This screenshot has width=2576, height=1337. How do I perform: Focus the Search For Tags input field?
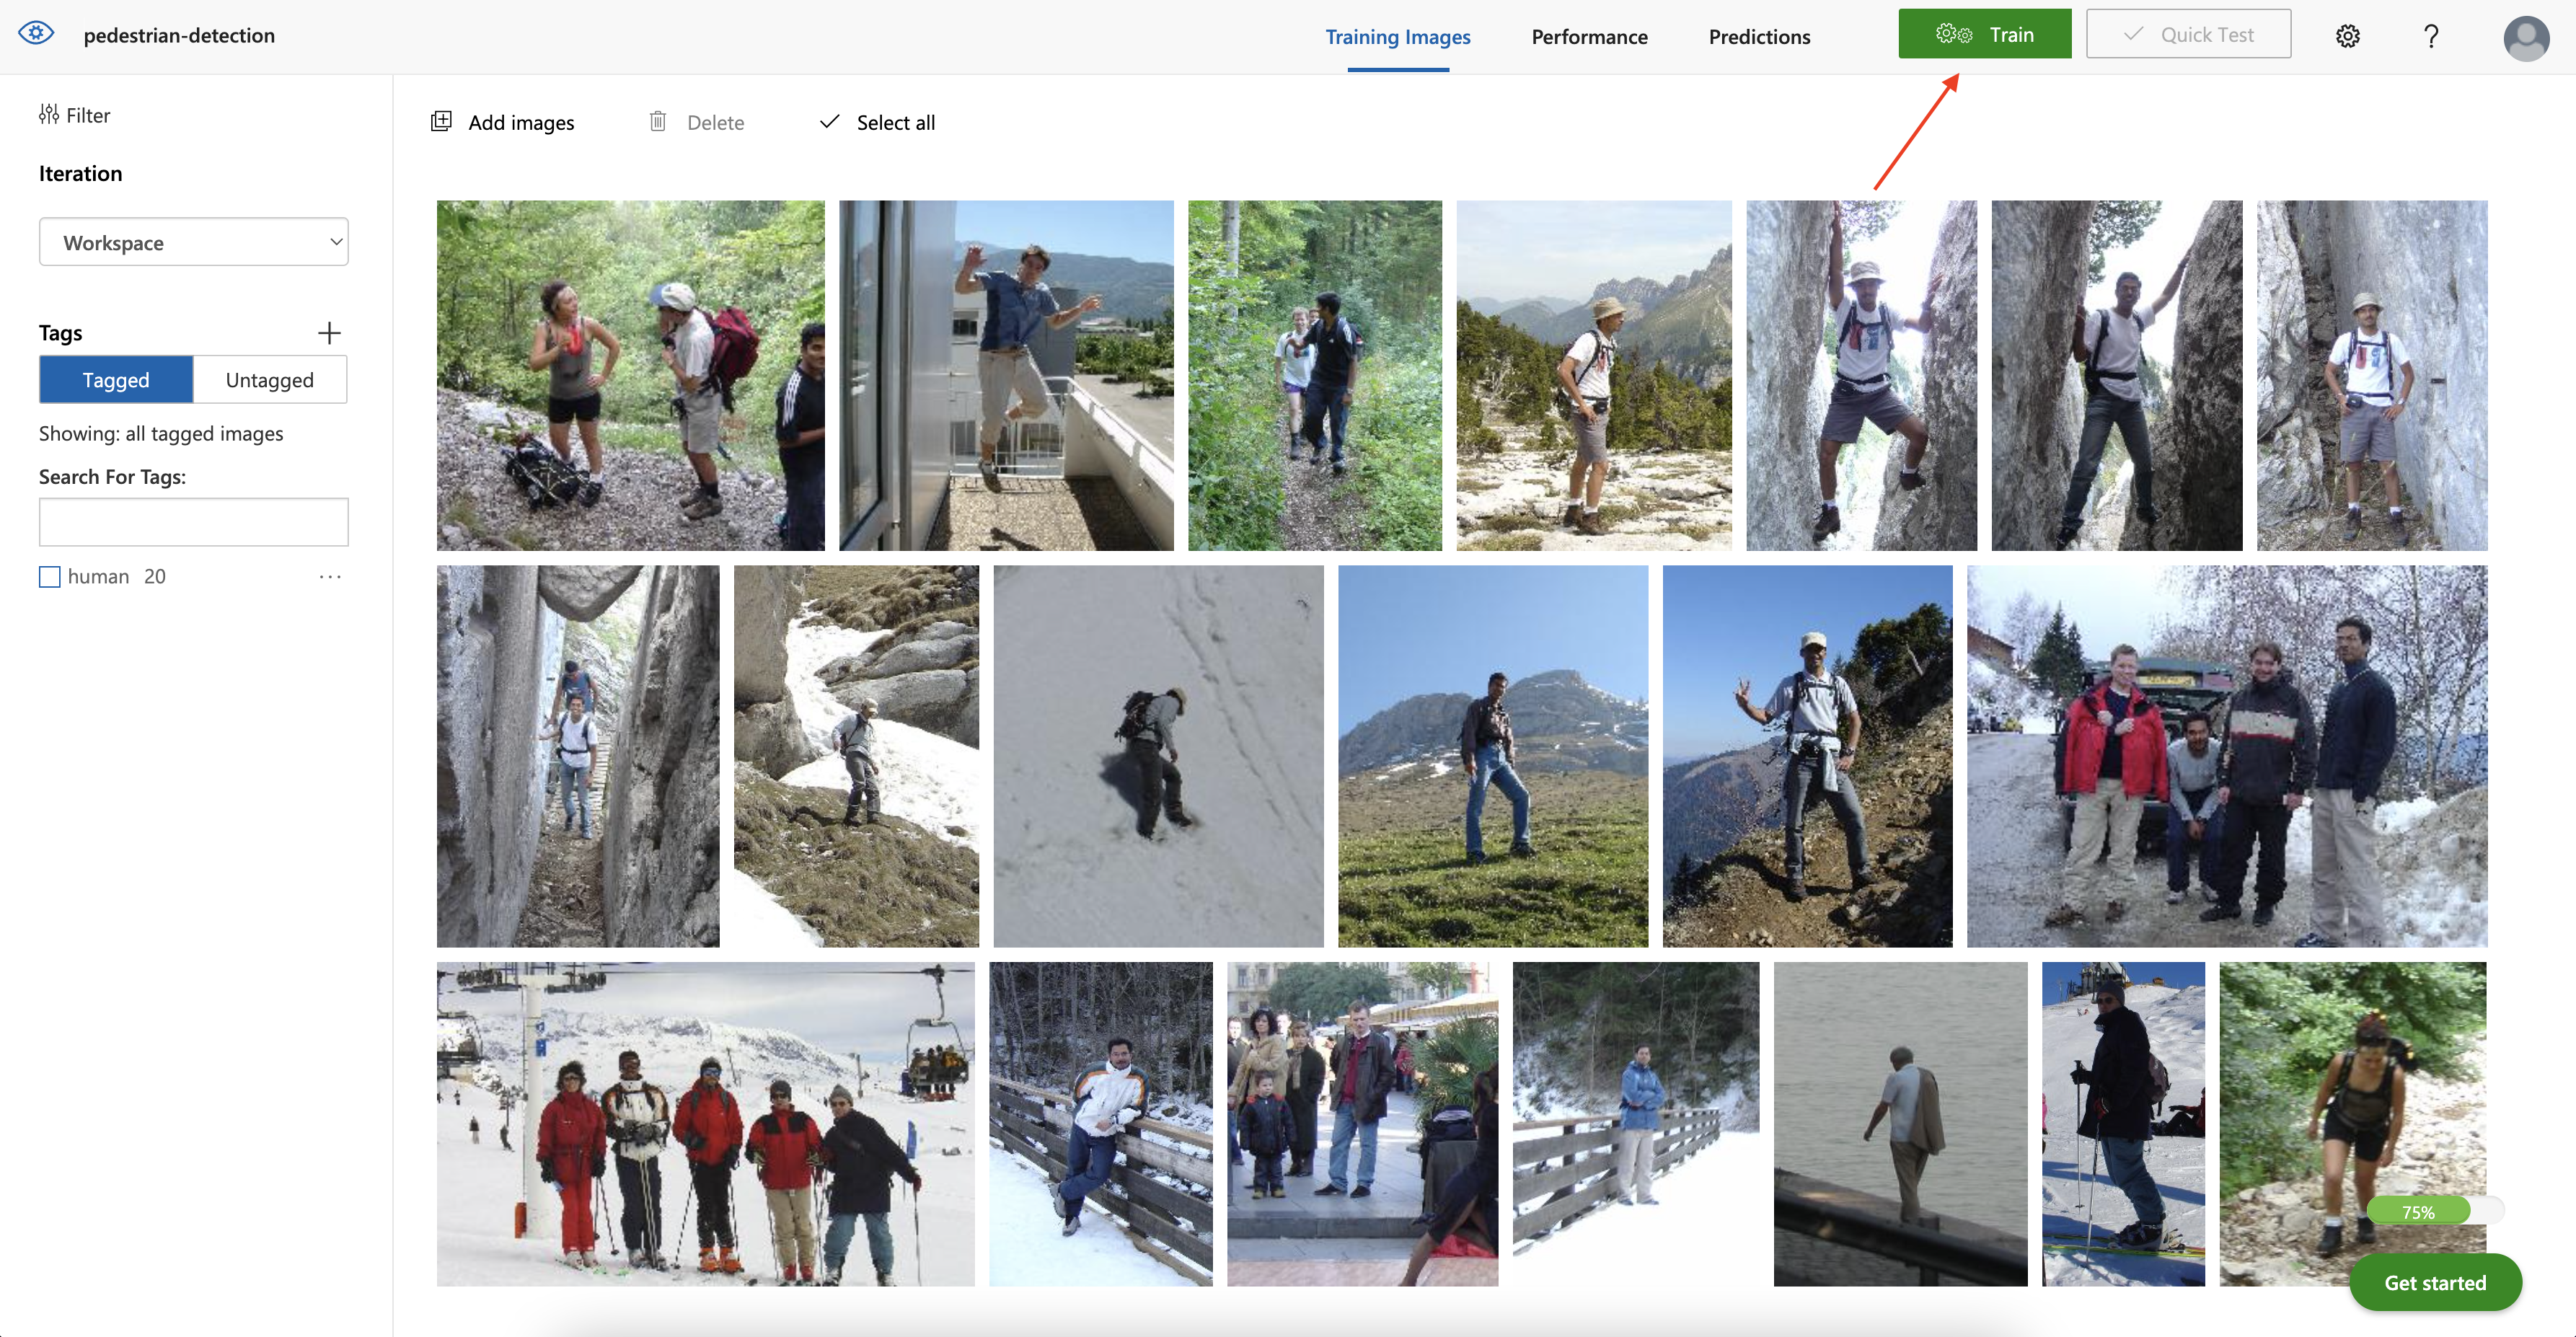[194, 522]
